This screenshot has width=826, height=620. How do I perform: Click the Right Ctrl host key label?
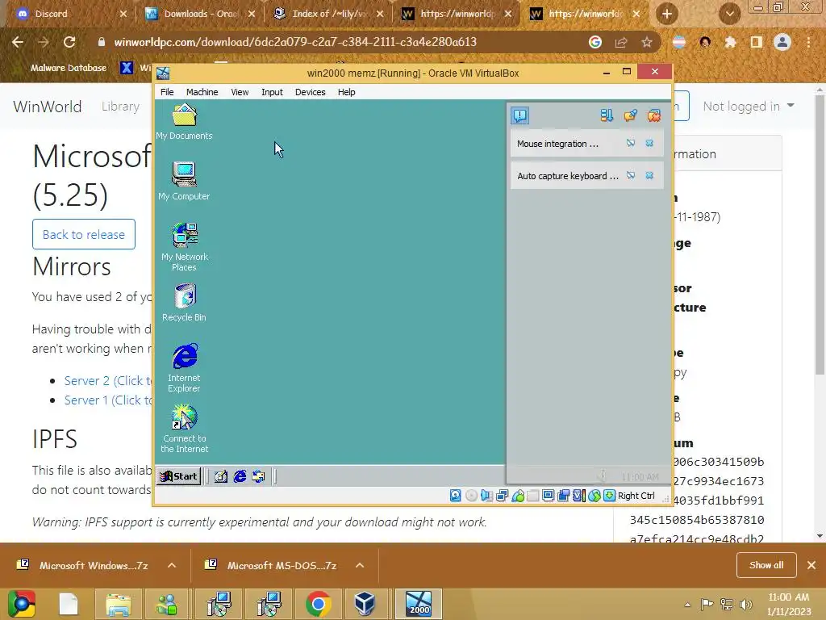click(x=636, y=496)
